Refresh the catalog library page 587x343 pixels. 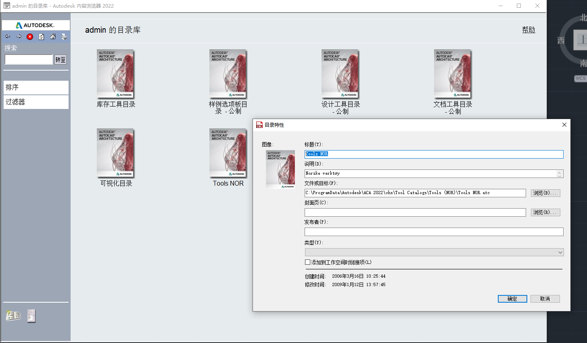pos(41,37)
